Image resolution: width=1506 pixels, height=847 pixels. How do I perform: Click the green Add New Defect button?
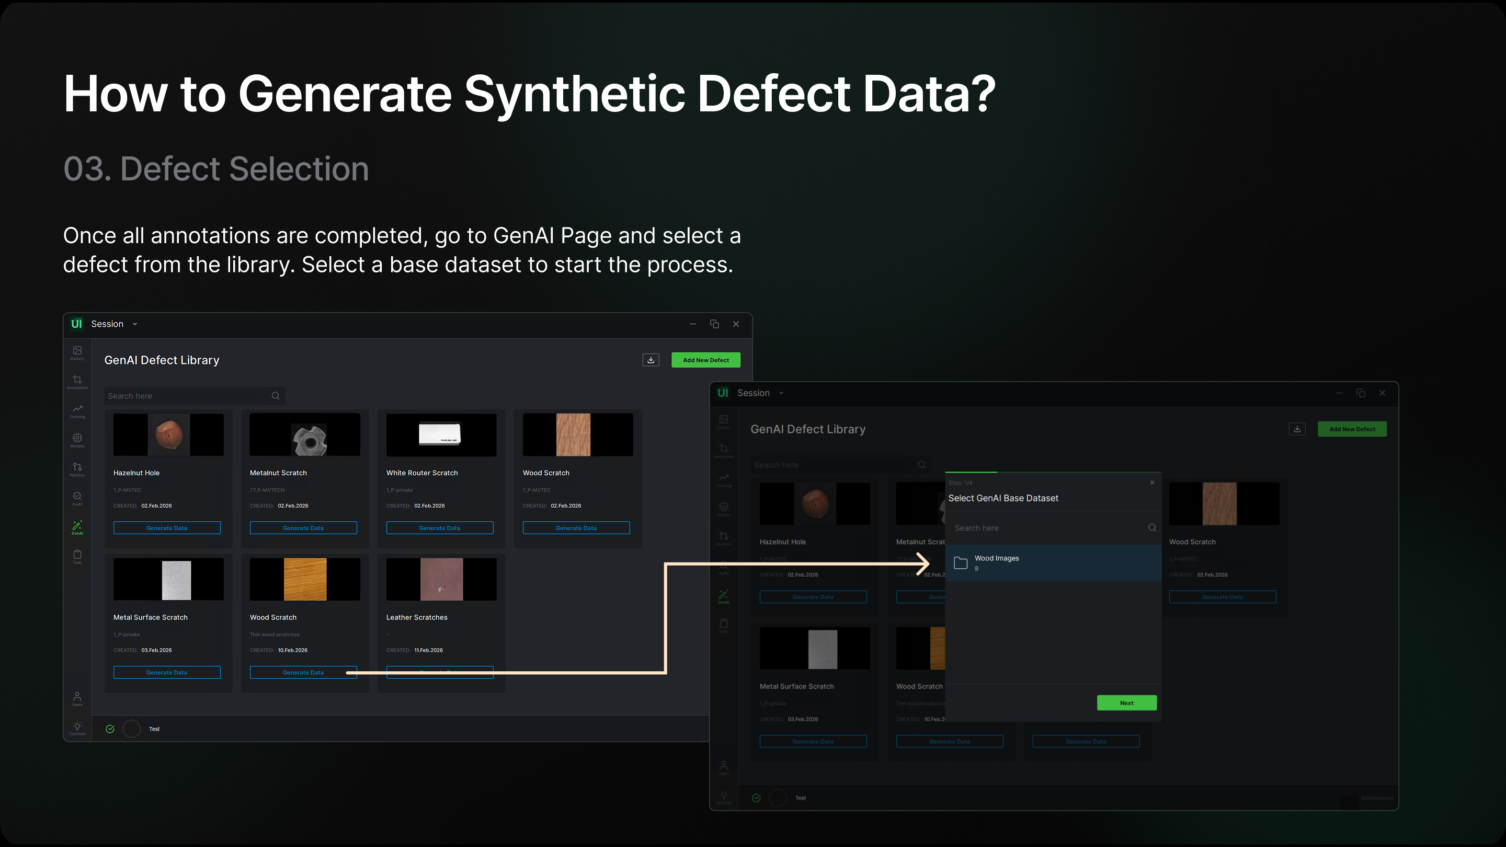[705, 360]
